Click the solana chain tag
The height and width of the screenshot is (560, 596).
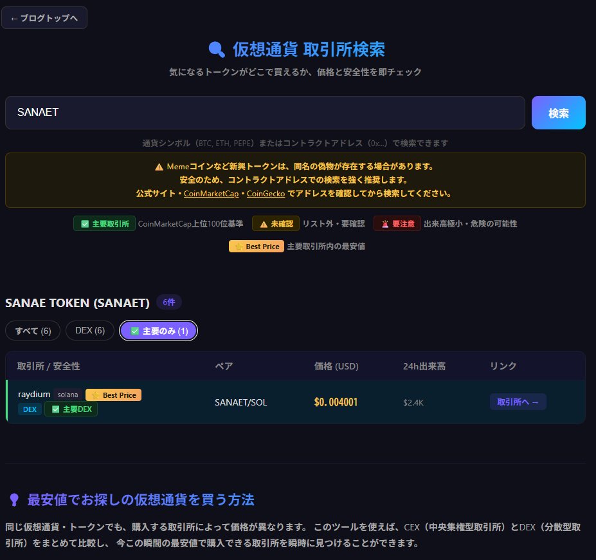[x=68, y=395]
